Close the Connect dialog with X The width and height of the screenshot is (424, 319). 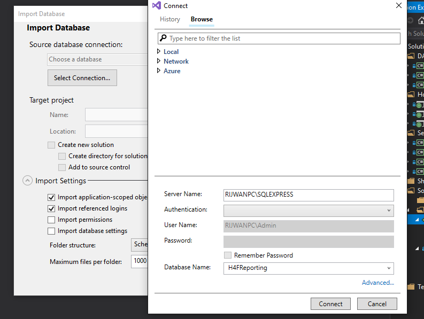[398, 5]
